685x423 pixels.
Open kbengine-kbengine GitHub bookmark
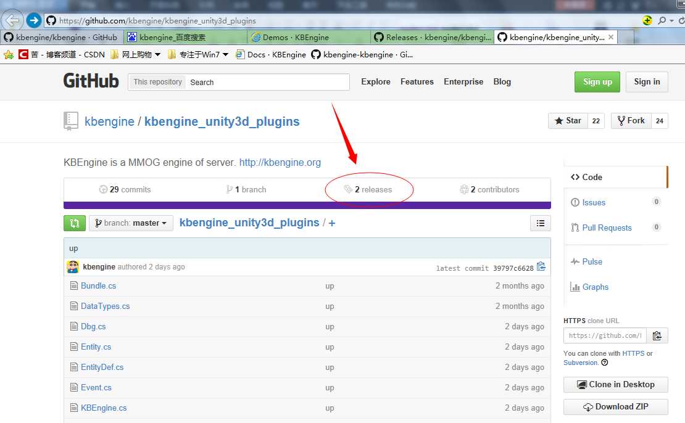click(362, 54)
